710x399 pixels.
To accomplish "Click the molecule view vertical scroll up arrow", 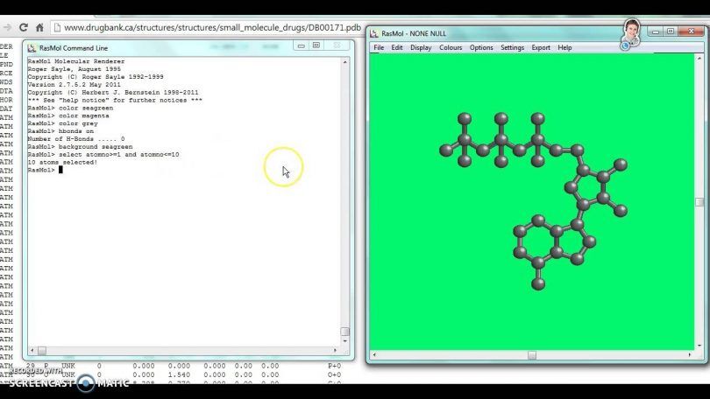I will click(699, 59).
